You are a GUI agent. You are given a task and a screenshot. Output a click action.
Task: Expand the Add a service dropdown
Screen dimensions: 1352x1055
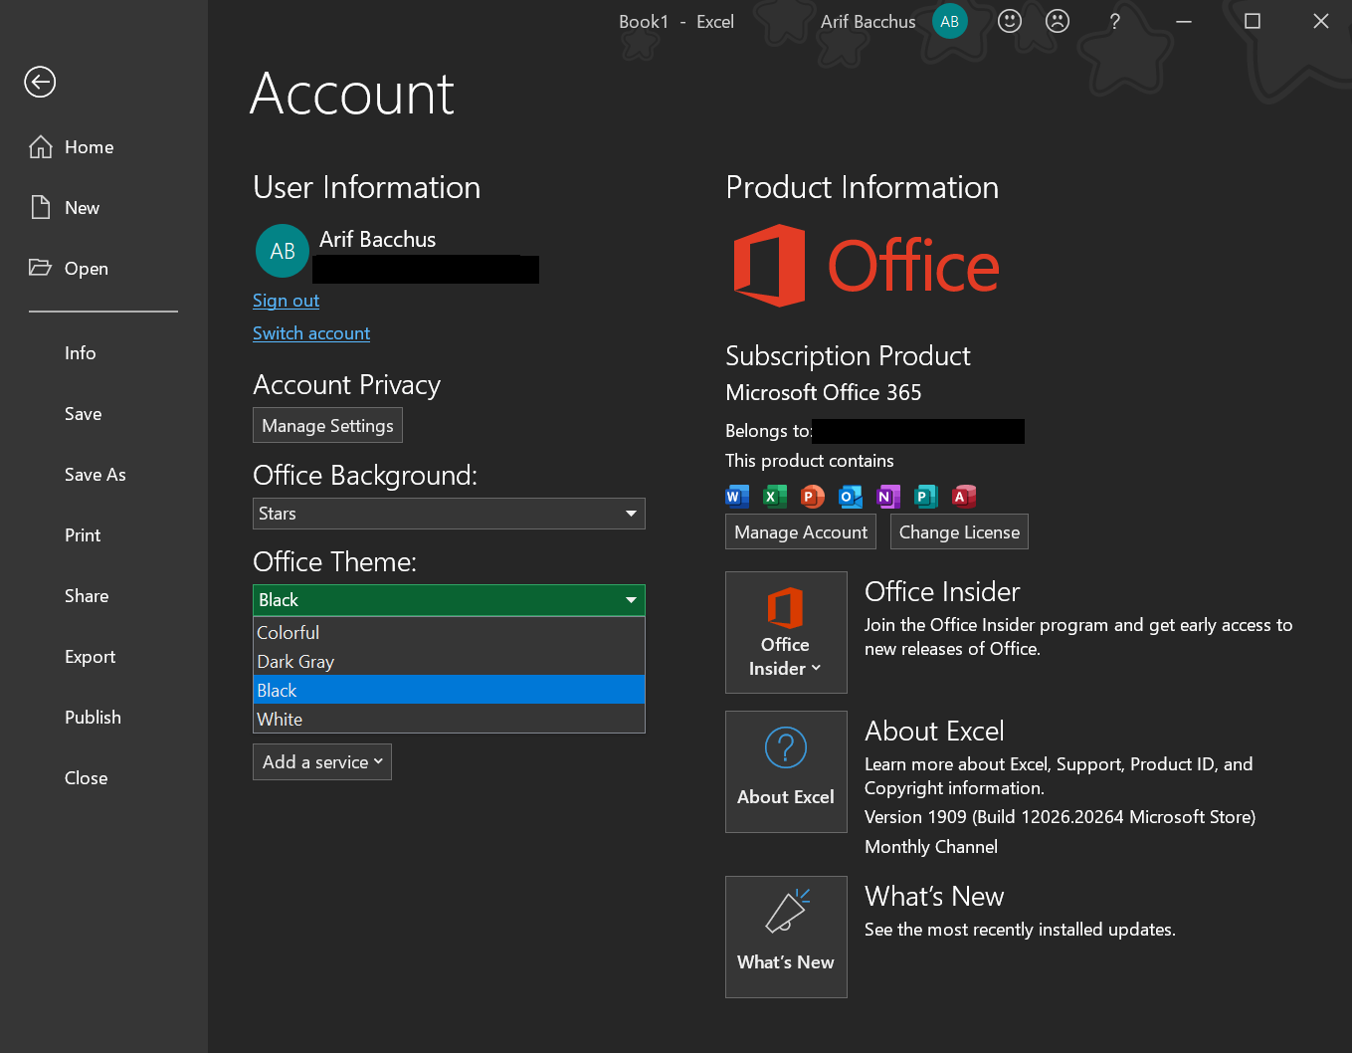click(322, 762)
